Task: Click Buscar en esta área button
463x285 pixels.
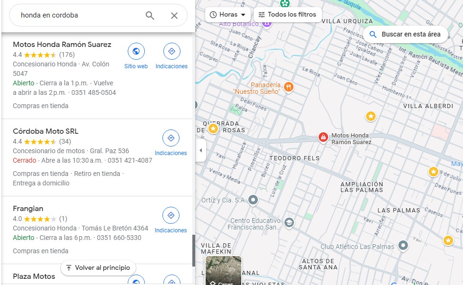Action: coord(406,34)
